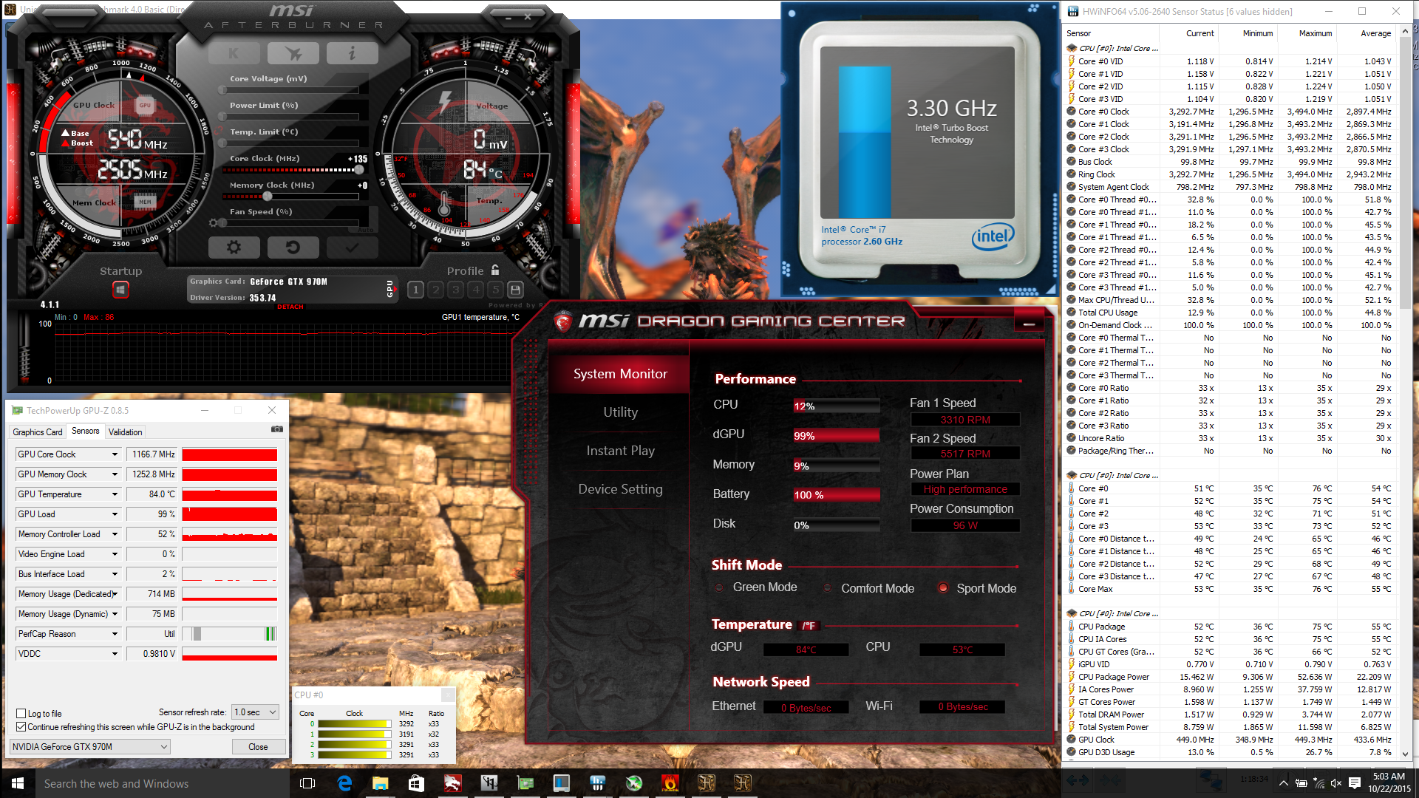Launch Kombustor with the K button in Afterburner
Viewport: 1419px width, 798px height.
[x=234, y=53]
